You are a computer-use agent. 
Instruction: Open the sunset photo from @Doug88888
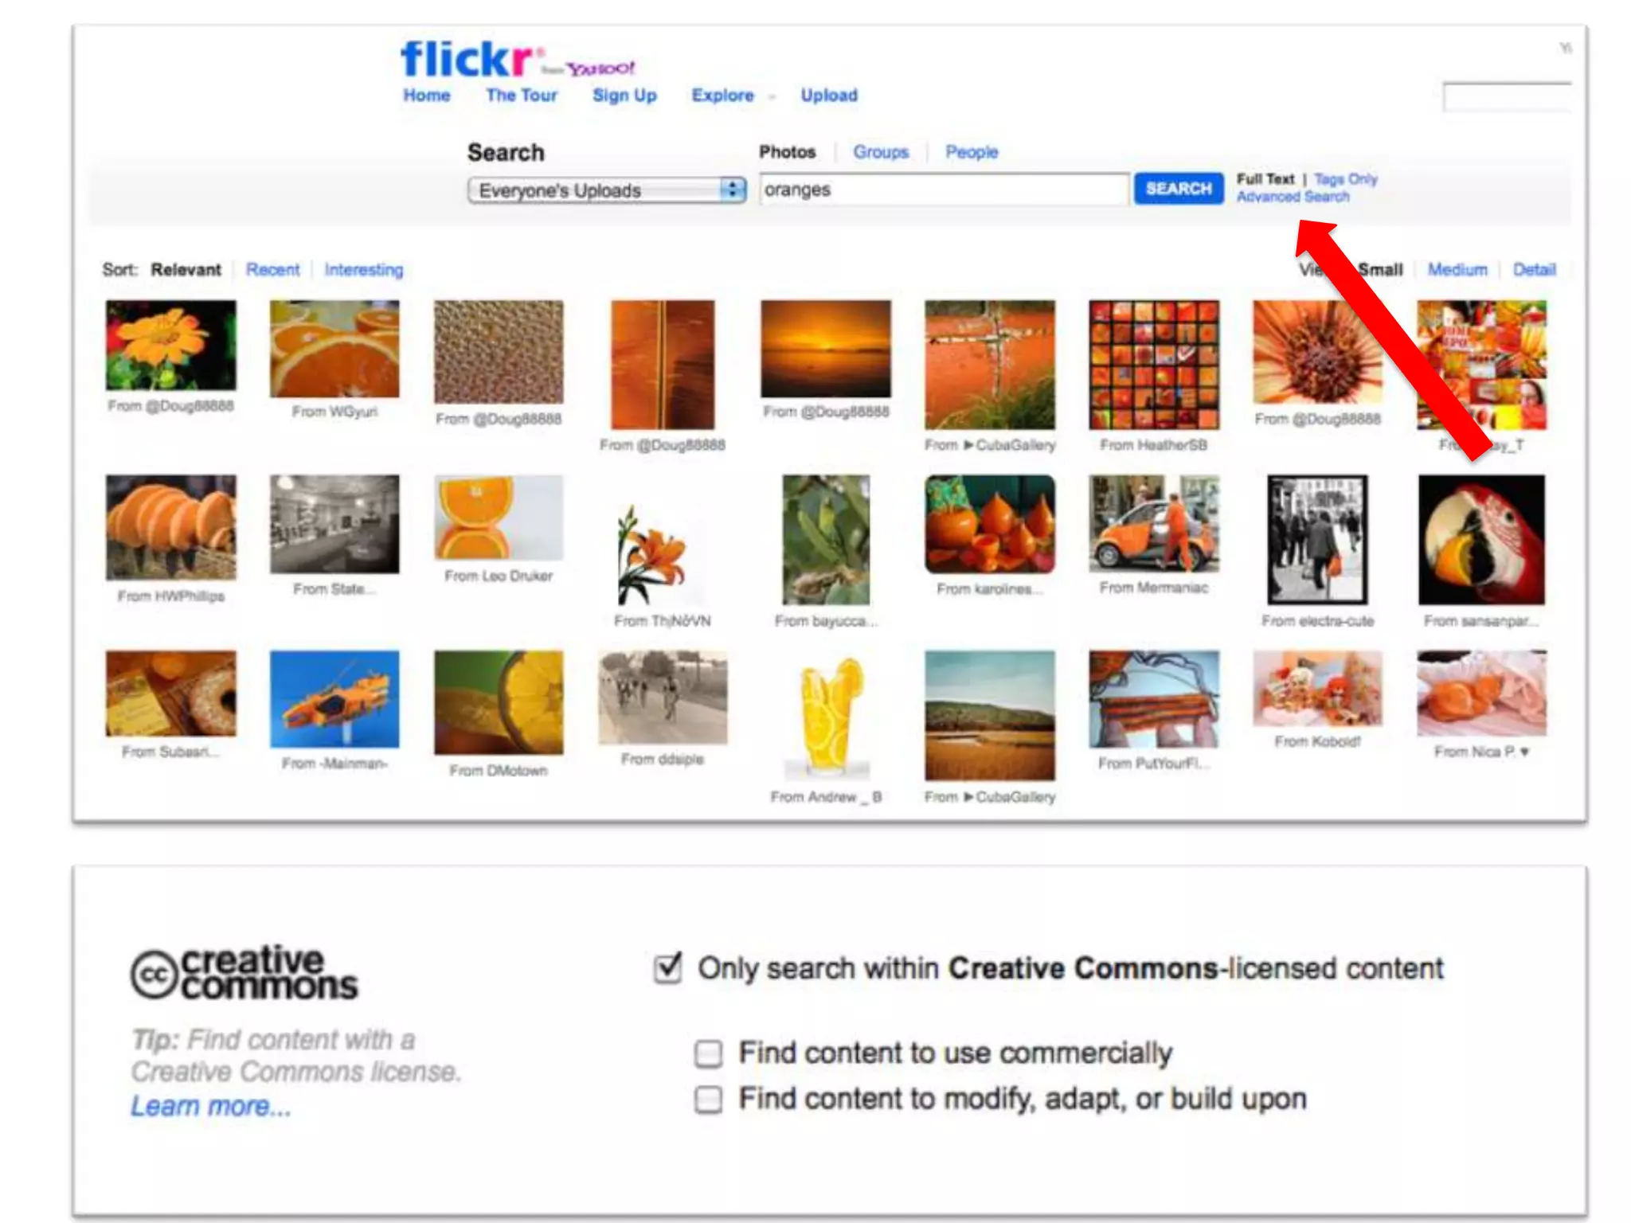(826, 348)
